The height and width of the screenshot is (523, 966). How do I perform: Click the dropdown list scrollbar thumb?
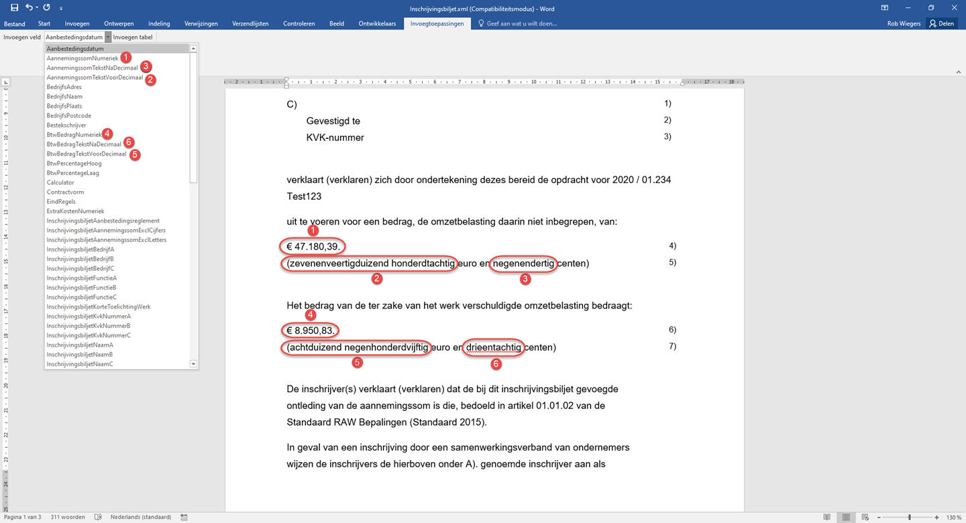click(193, 118)
